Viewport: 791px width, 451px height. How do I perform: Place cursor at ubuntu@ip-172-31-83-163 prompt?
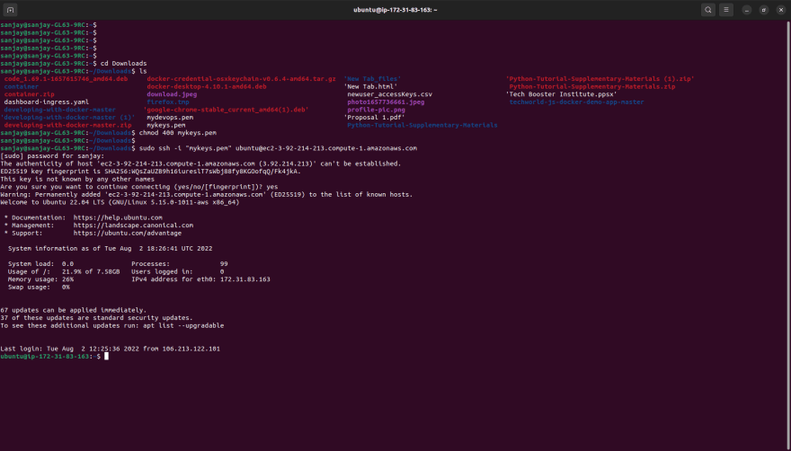click(106, 356)
